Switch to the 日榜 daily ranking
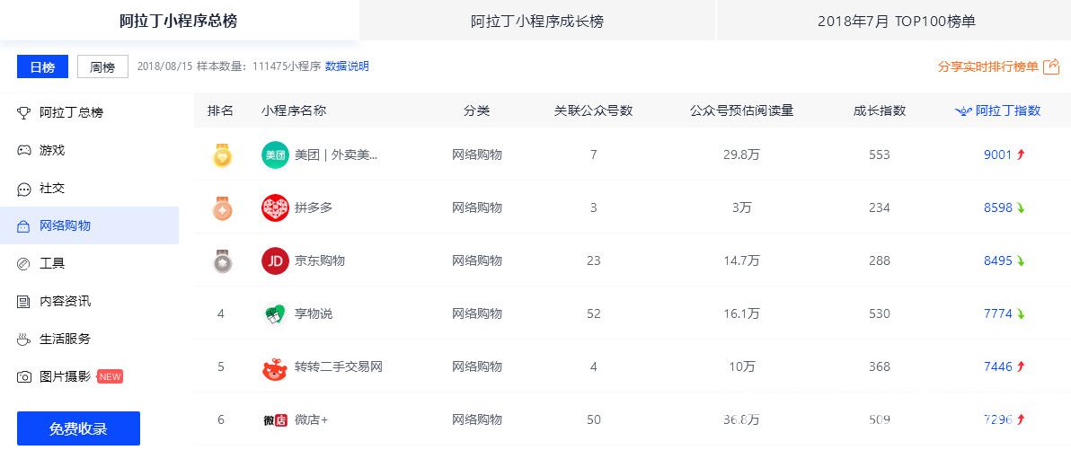1071x450 pixels. [42, 67]
